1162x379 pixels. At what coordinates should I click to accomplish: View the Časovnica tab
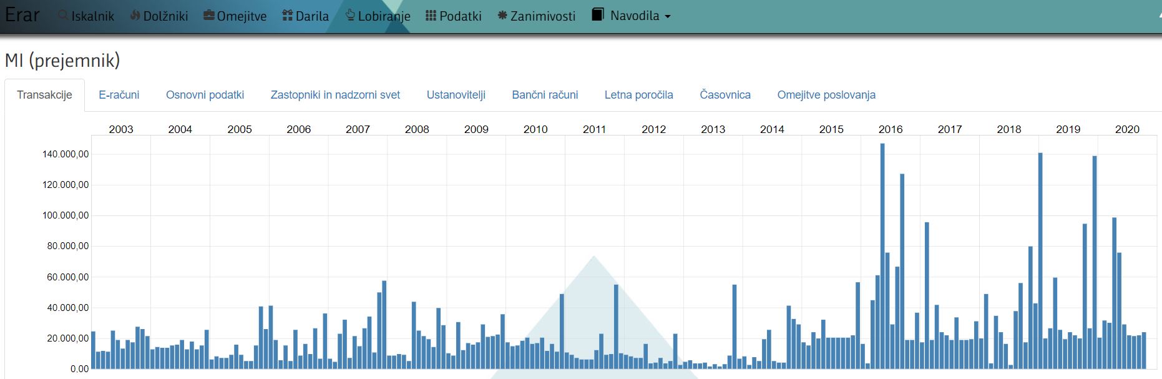(x=725, y=95)
